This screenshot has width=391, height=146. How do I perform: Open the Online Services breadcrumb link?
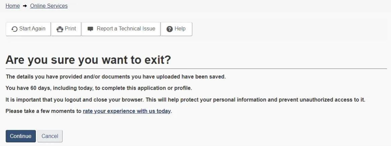point(49,6)
